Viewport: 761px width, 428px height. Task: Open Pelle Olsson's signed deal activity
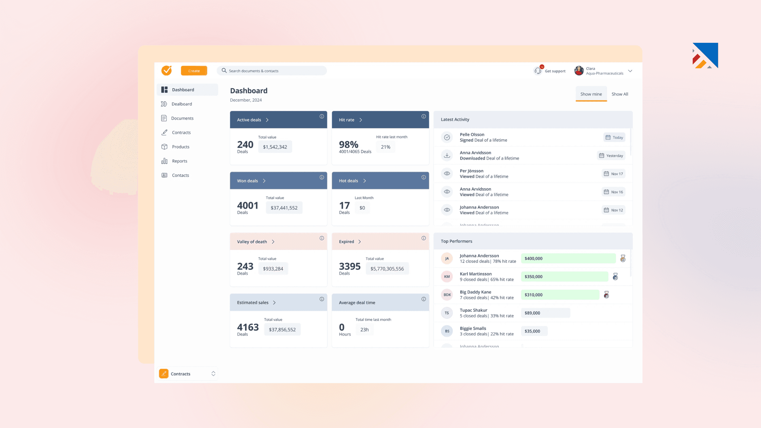(x=483, y=137)
